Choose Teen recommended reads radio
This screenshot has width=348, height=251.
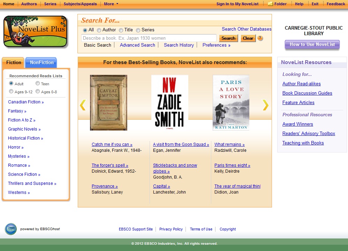38,83
